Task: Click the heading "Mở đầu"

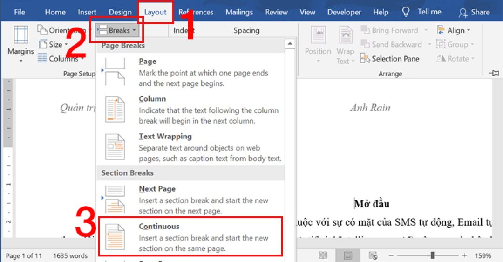Action: pyautogui.click(x=372, y=204)
